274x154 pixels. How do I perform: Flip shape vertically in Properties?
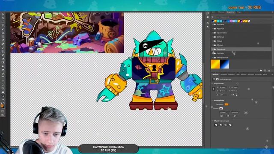click(237, 95)
